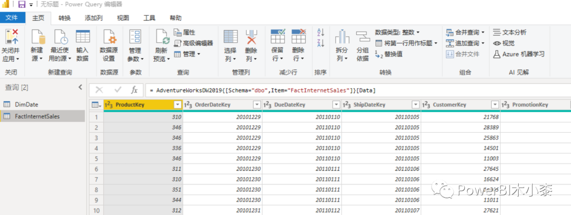Click the save icon in title bar

click(22, 4)
